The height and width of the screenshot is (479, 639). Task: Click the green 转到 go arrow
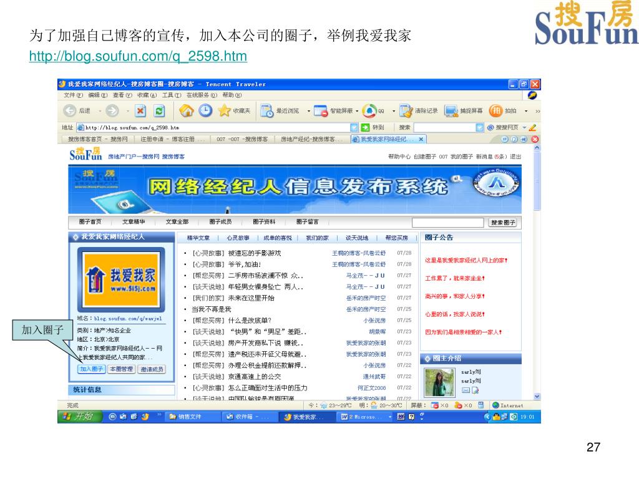pos(366,127)
